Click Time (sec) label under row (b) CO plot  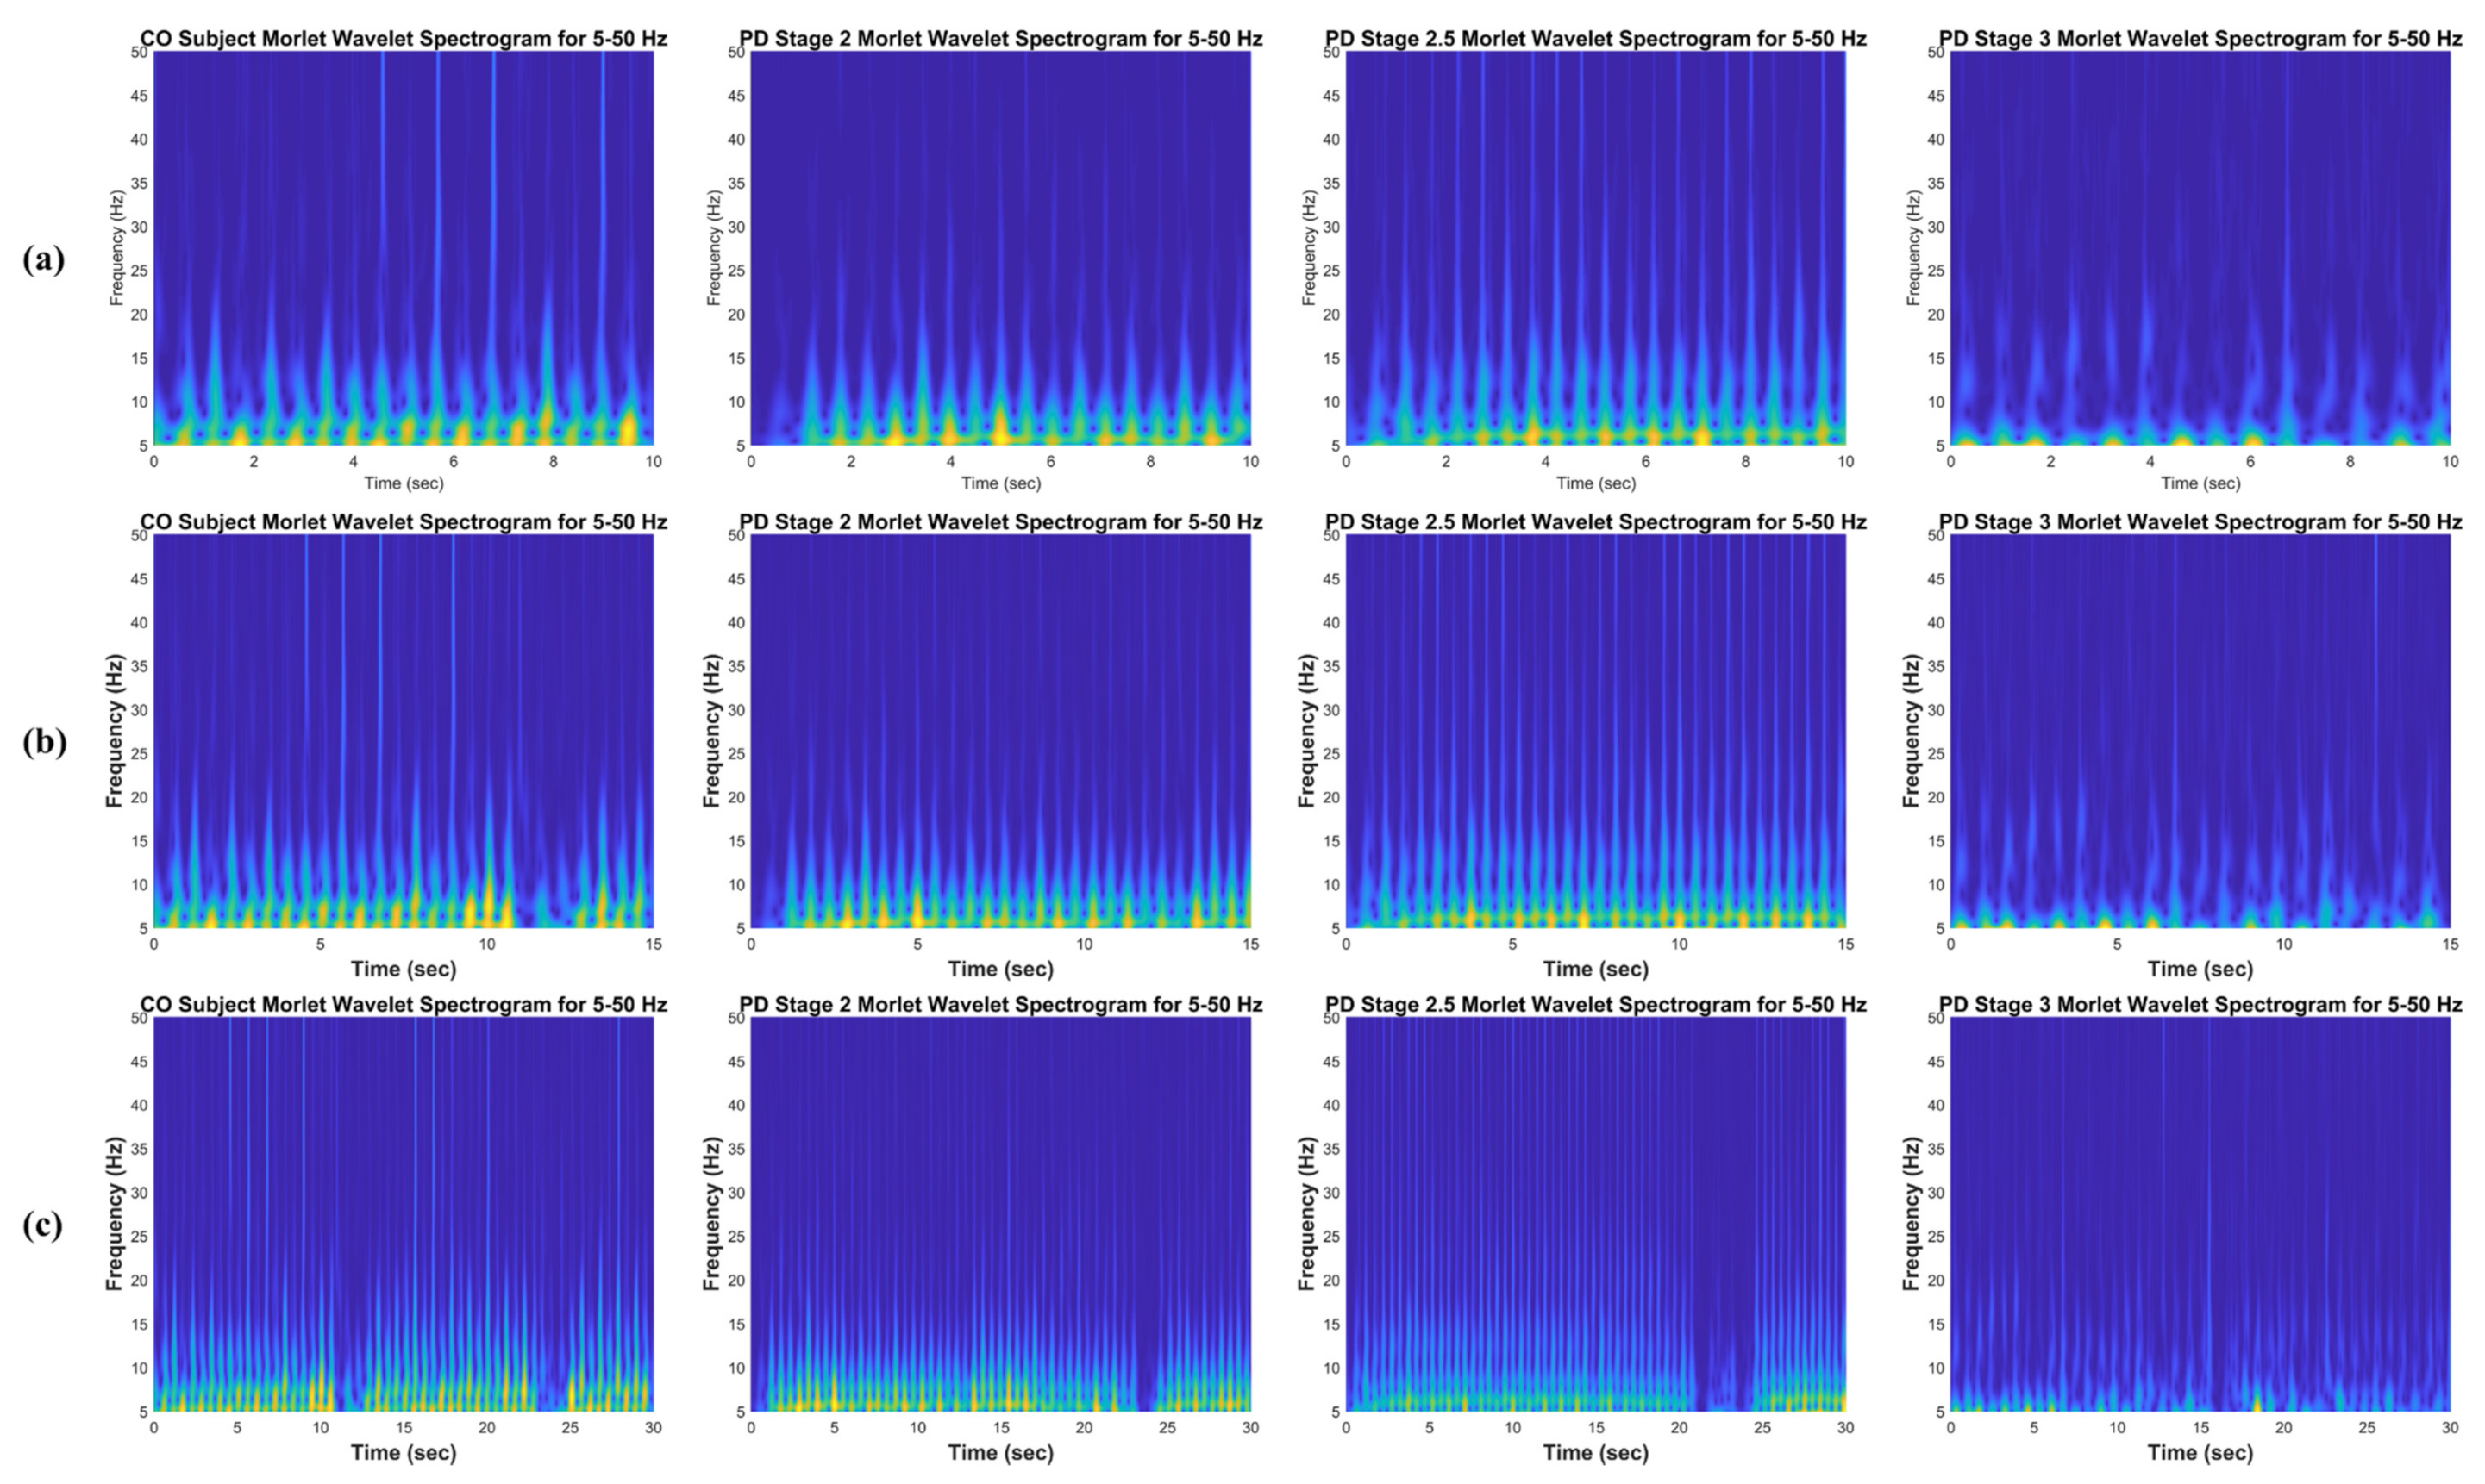(x=404, y=969)
